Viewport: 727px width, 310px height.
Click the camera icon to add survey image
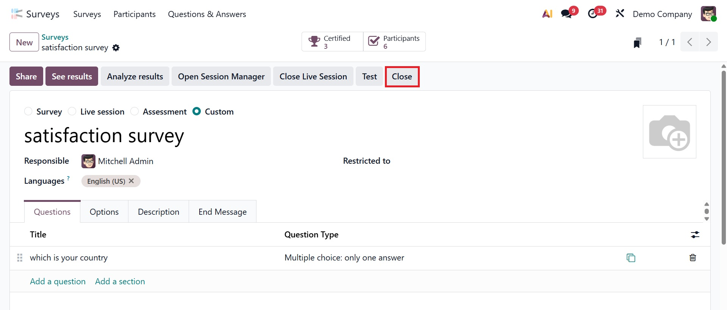tap(669, 132)
